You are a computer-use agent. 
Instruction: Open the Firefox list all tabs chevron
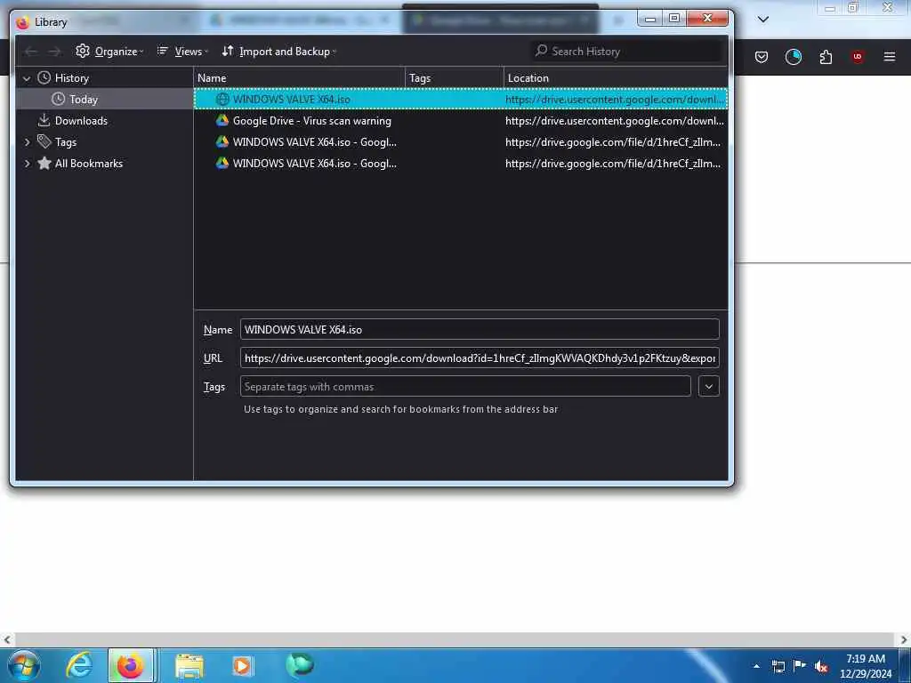[x=763, y=20]
